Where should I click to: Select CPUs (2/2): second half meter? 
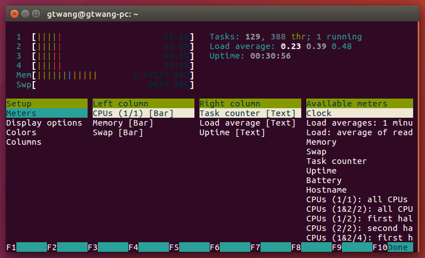pyautogui.click(x=359, y=228)
